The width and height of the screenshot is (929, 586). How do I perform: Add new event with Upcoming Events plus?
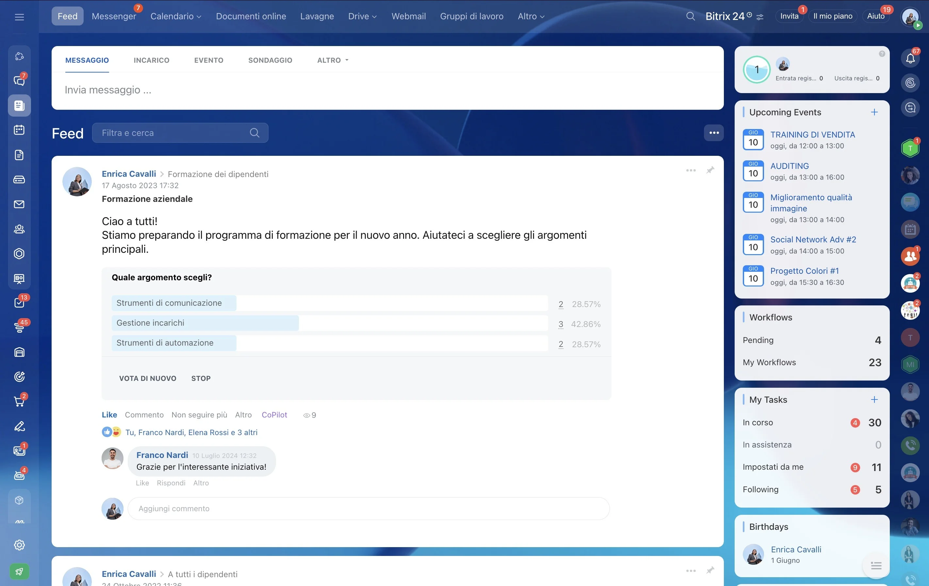coord(874,112)
